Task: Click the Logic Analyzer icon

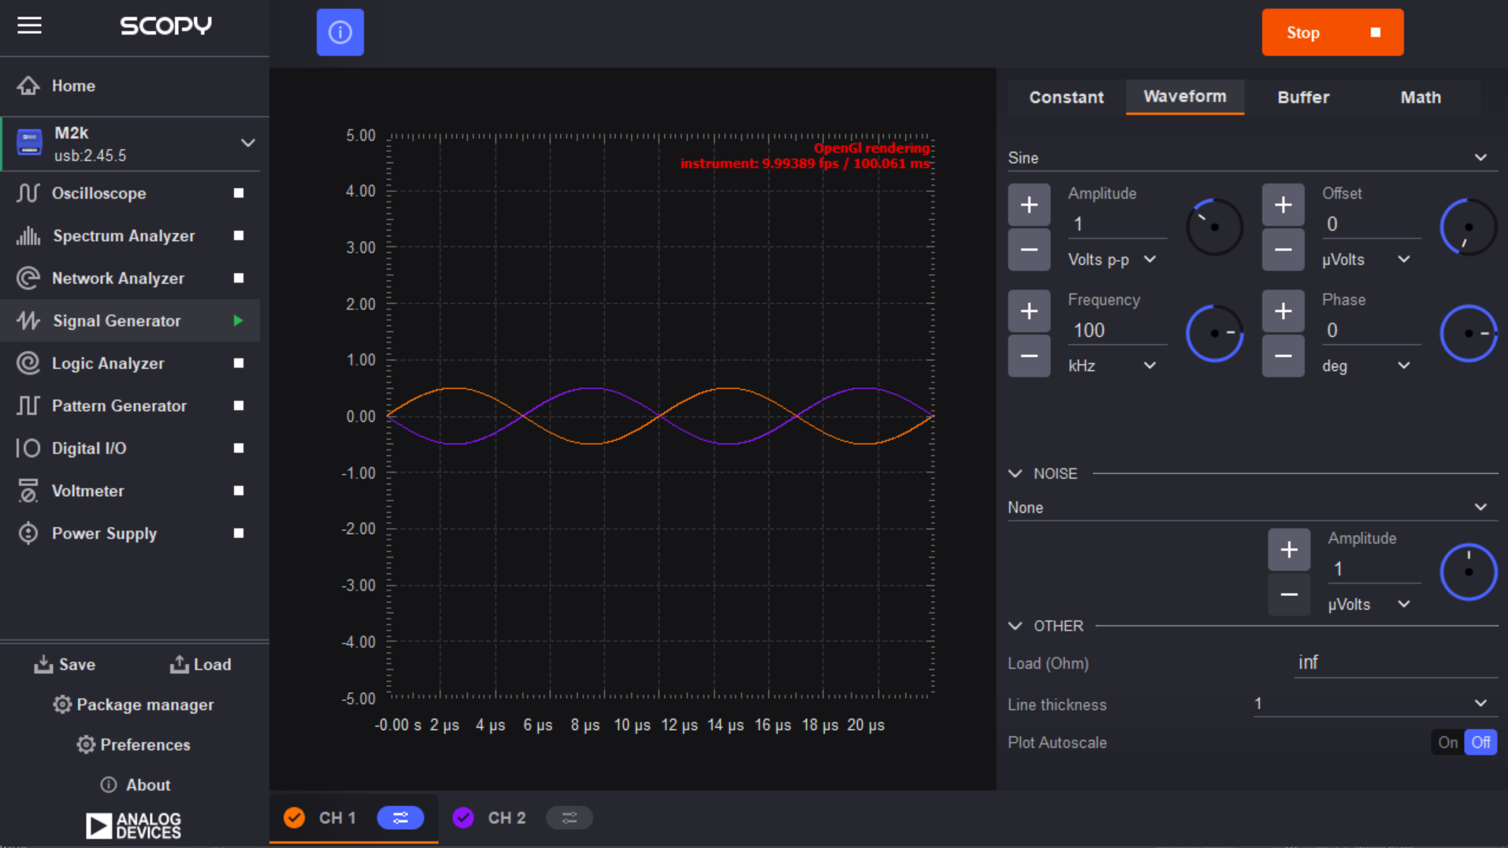Action: [x=28, y=363]
